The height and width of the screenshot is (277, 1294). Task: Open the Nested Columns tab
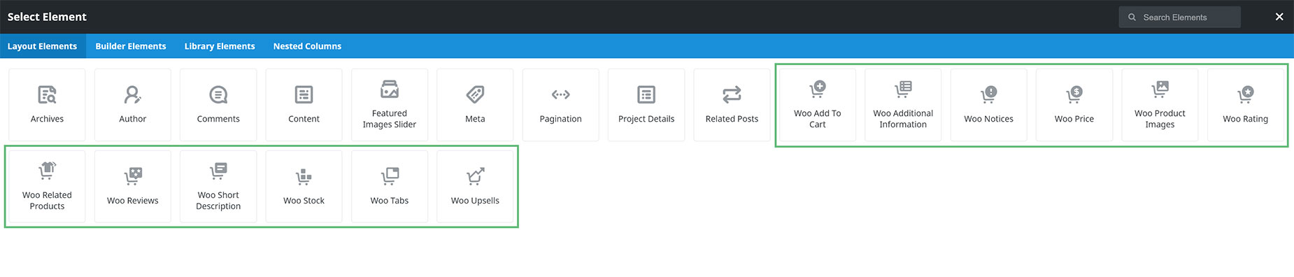coord(307,46)
